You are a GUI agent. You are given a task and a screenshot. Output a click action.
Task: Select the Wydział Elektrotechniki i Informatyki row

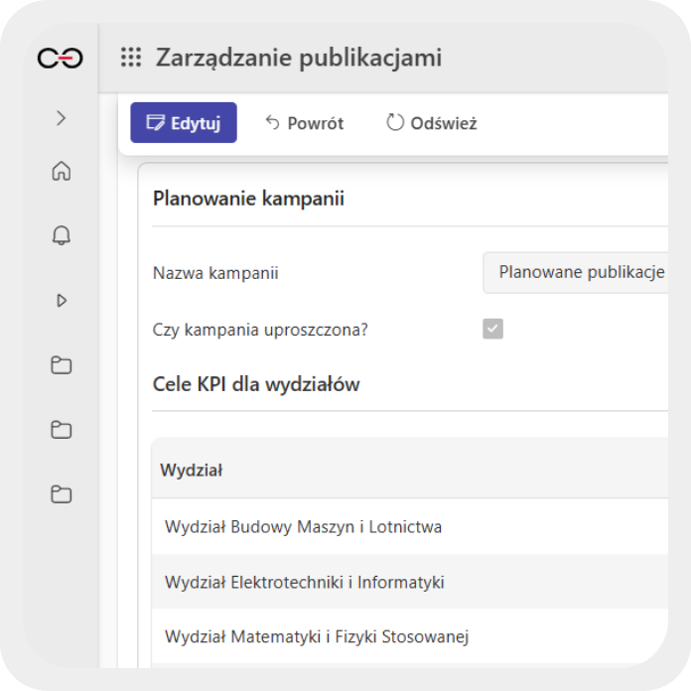pos(304,582)
